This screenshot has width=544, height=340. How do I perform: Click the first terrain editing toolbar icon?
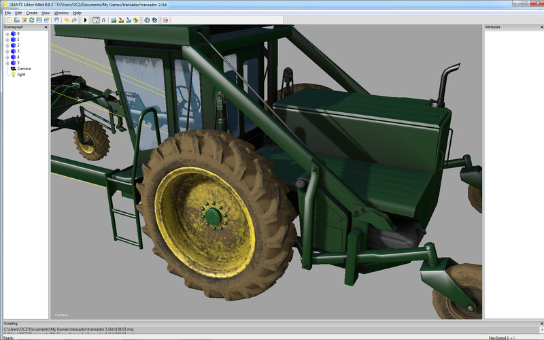coord(114,20)
